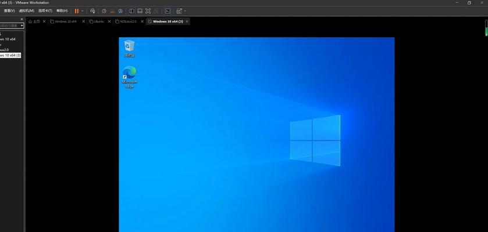Switch to the Ubuntu tab
This screenshot has height=232, width=488.
pos(97,21)
